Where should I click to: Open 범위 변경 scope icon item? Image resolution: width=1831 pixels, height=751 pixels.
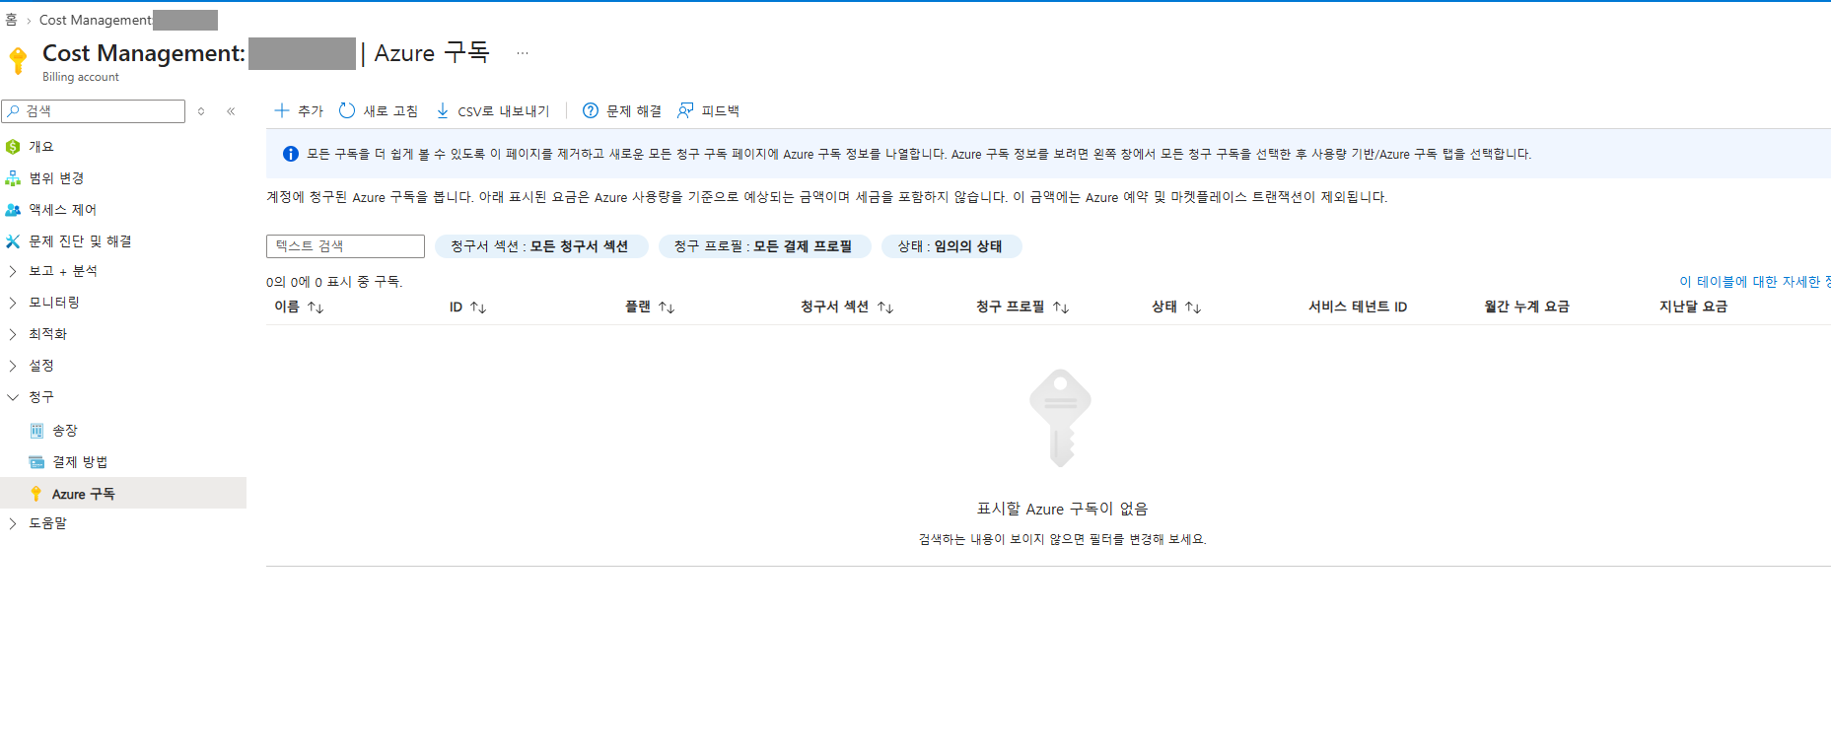click(x=13, y=178)
